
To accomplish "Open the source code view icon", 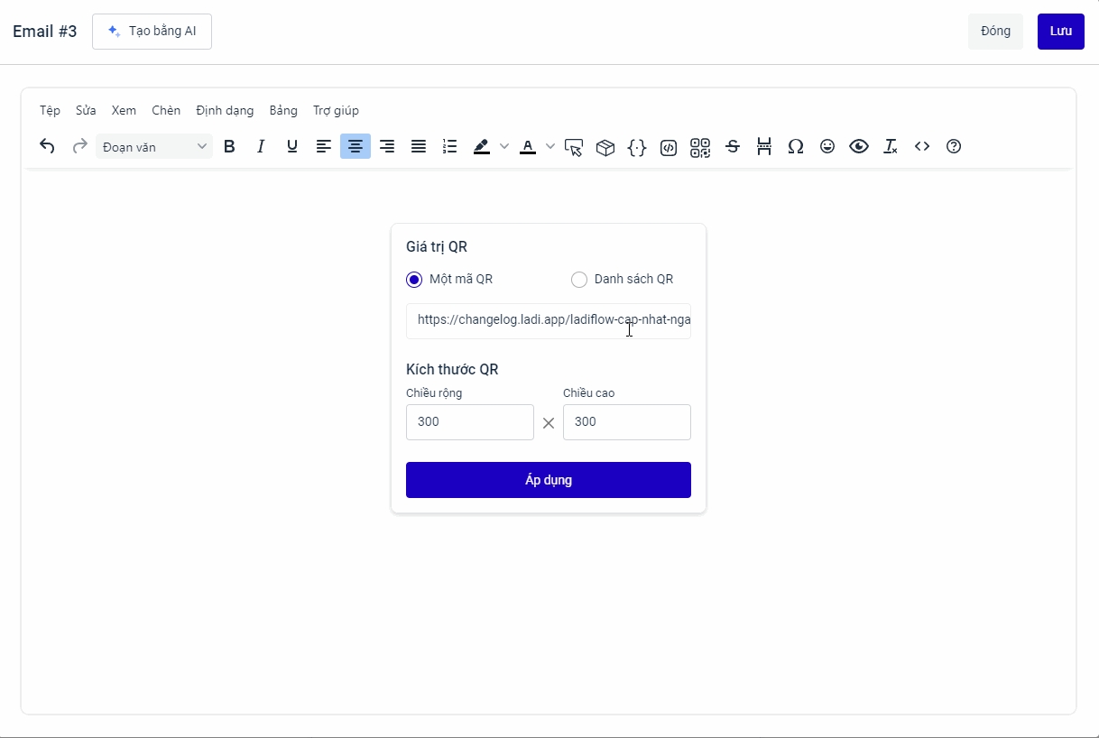I will point(922,146).
